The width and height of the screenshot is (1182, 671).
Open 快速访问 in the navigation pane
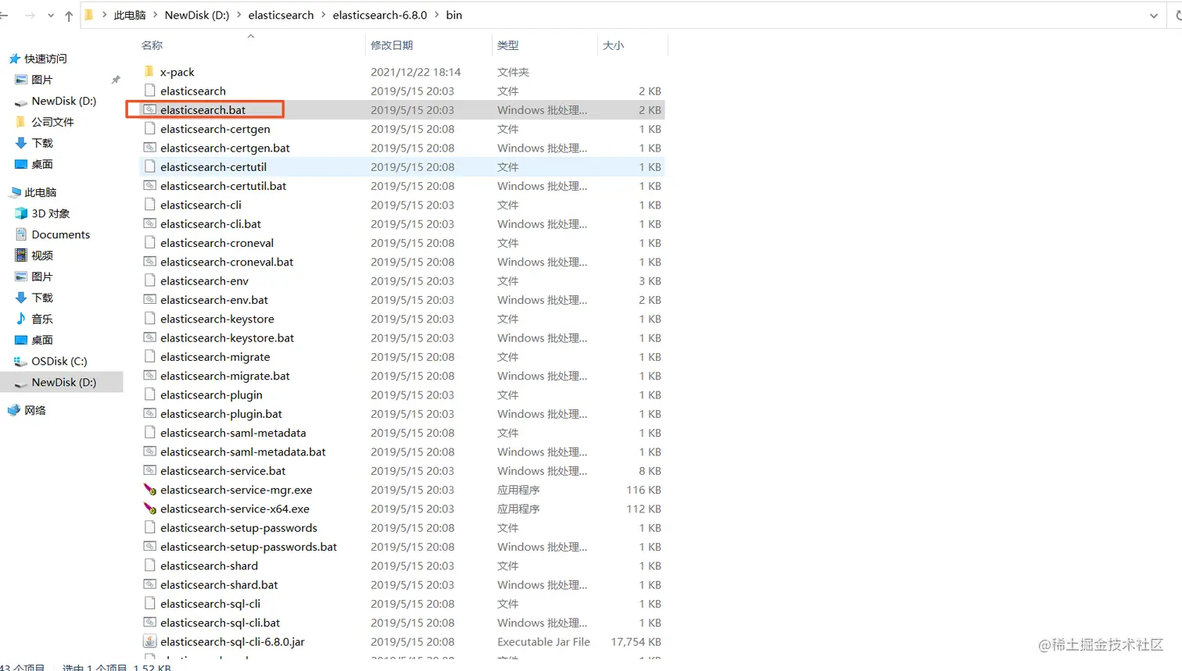[x=45, y=59]
